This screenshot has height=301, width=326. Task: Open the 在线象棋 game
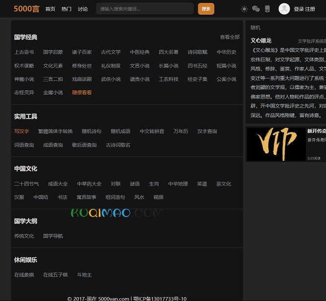coord(24,275)
